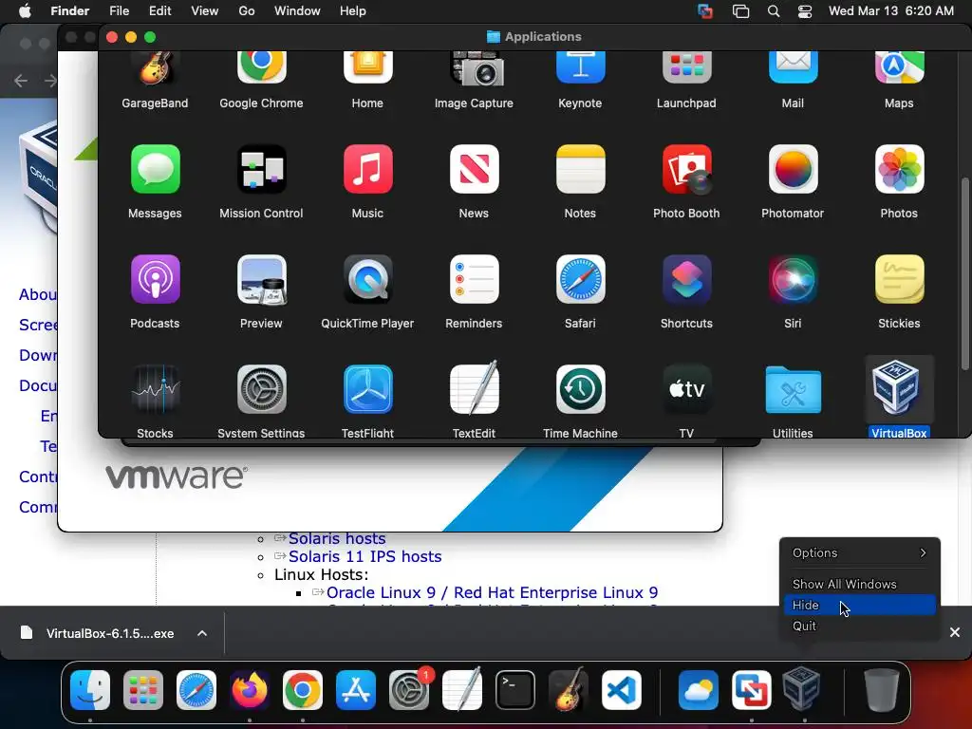Select the QuickTime Player app icon
This screenshot has height=729, width=972.
(x=367, y=279)
